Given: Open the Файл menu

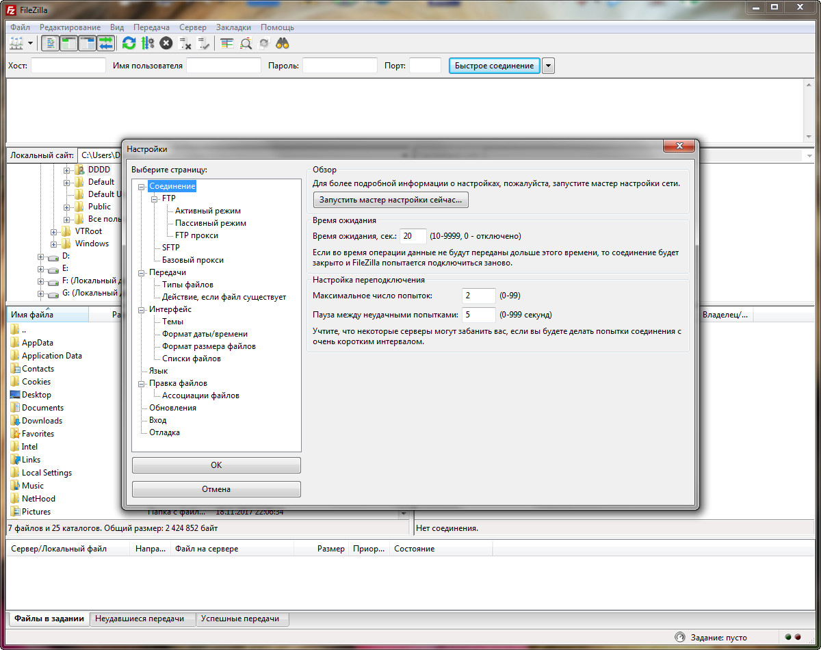Looking at the screenshot, I should click(x=21, y=27).
